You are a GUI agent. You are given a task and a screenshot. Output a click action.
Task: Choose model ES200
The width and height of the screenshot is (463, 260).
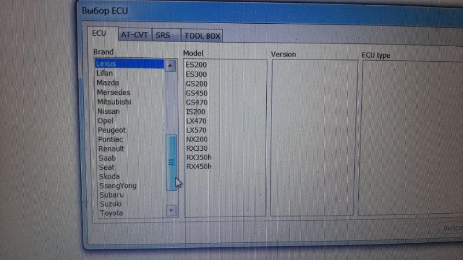[x=196, y=65]
